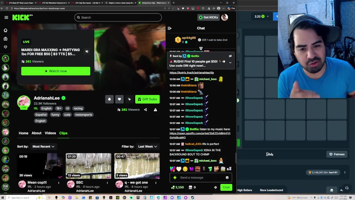The width and height of the screenshot is (355, 200).
Task: Insert the pensive face quick emote
Action: [x=185, y=169]
